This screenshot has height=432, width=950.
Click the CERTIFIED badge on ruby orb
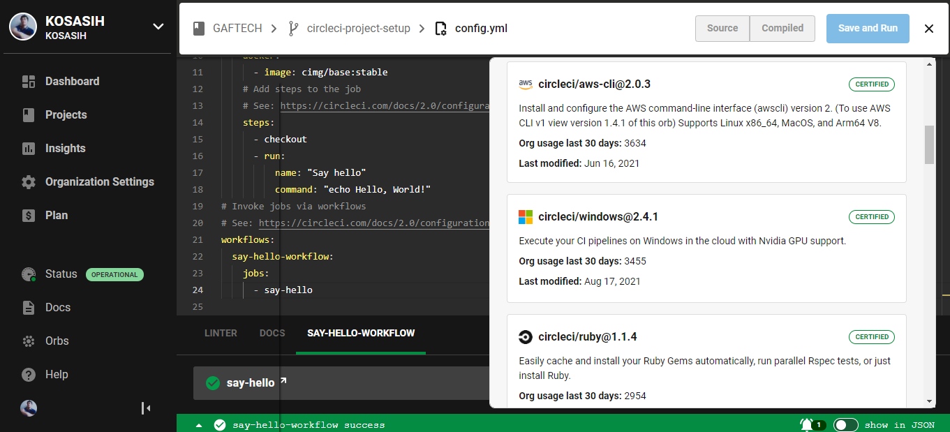point(872,337)
